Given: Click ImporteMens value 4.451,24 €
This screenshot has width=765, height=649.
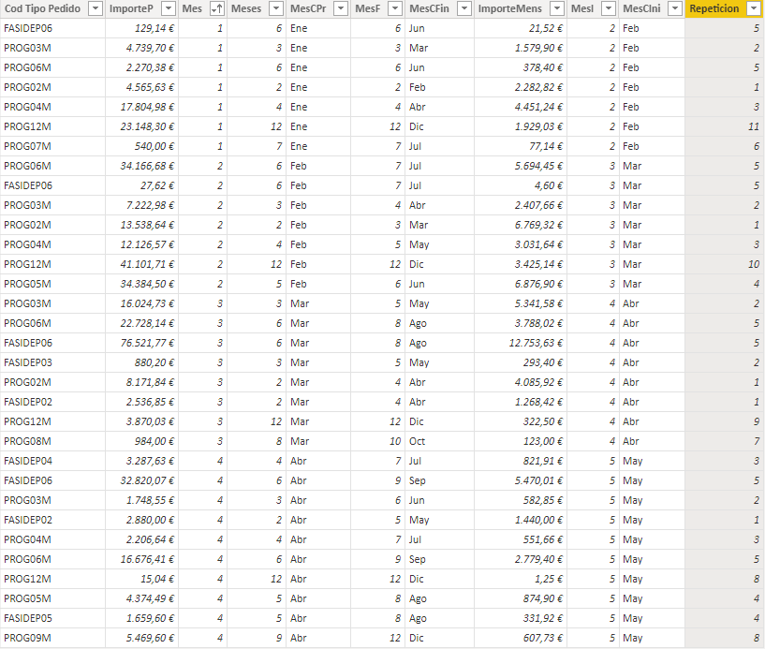Looking at the screenshot, I should (x=521, y=107).
